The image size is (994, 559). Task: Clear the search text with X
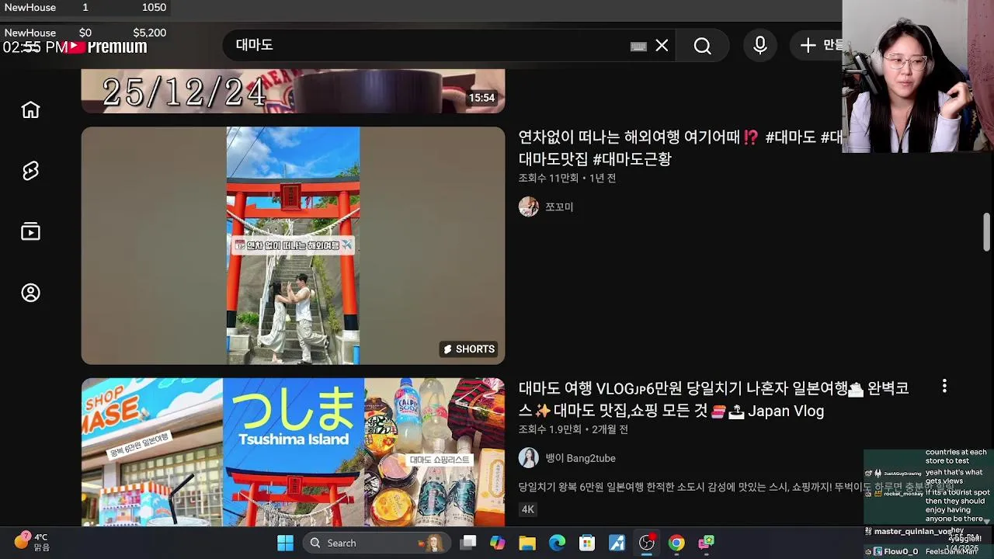coord(662,46)
